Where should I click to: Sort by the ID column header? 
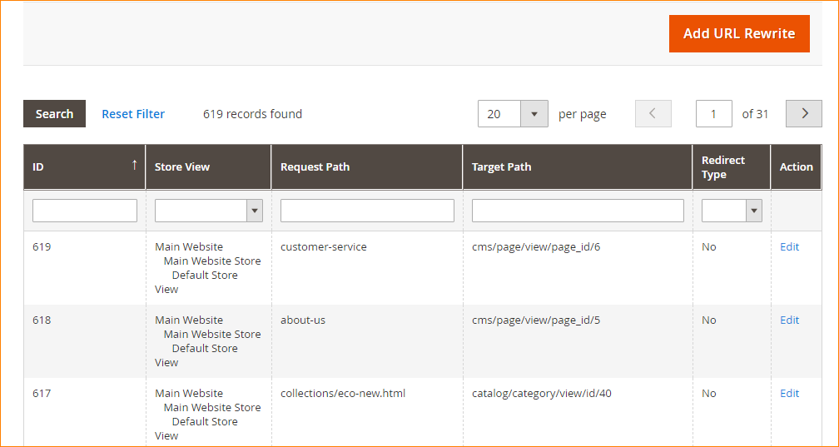(84, 166)
